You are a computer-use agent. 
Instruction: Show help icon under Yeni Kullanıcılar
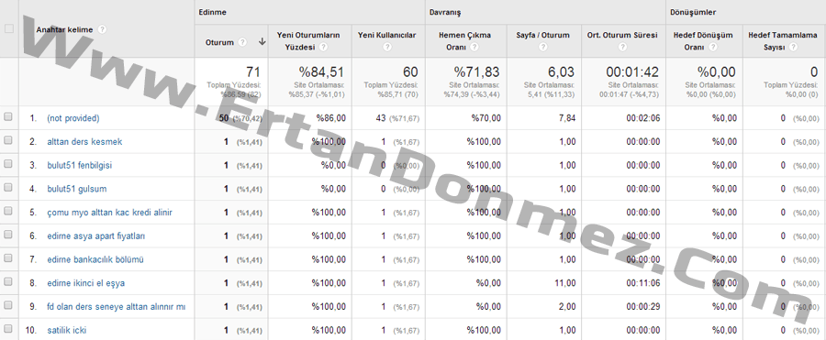tap(387, 47)
